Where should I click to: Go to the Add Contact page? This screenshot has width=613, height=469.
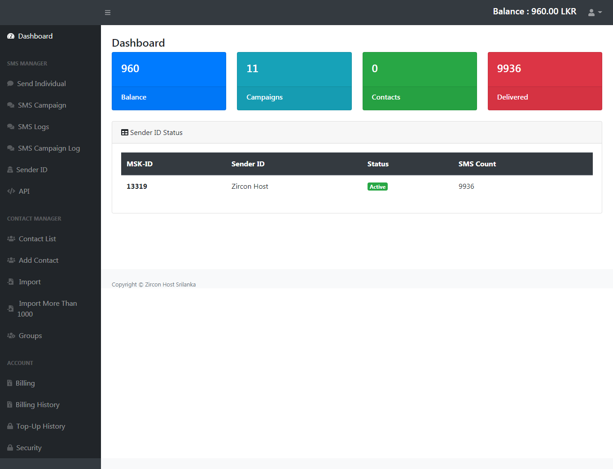click(39, 261)
